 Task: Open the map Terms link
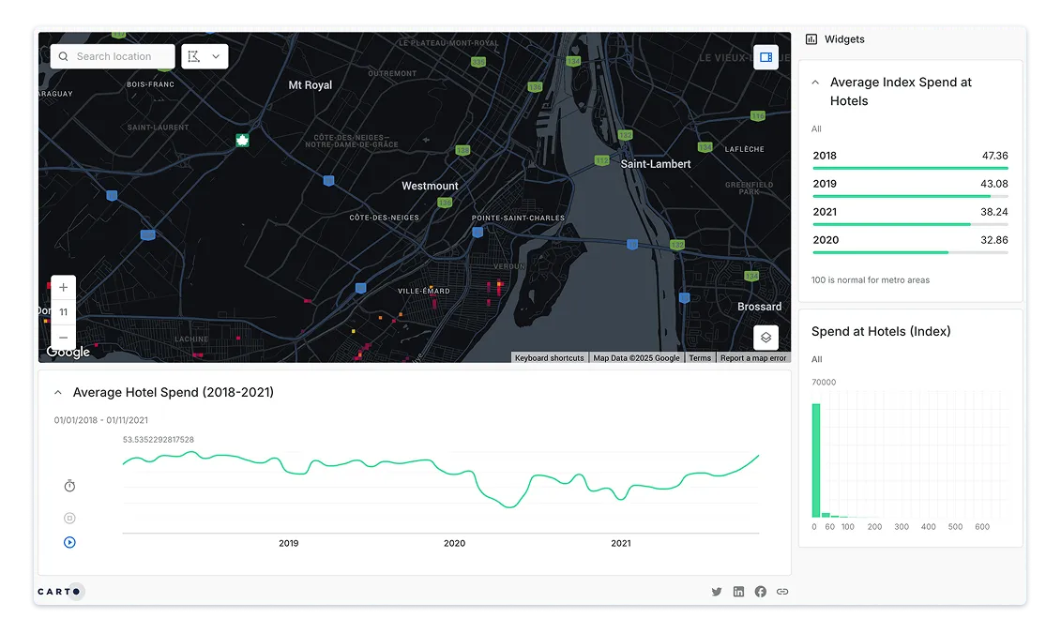(x=700, y=358)
